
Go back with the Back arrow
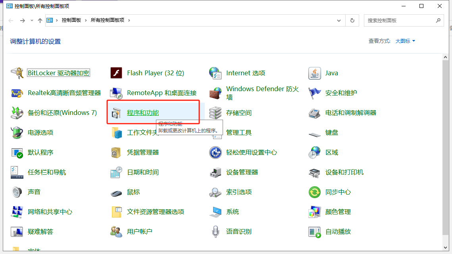[11, 21]
